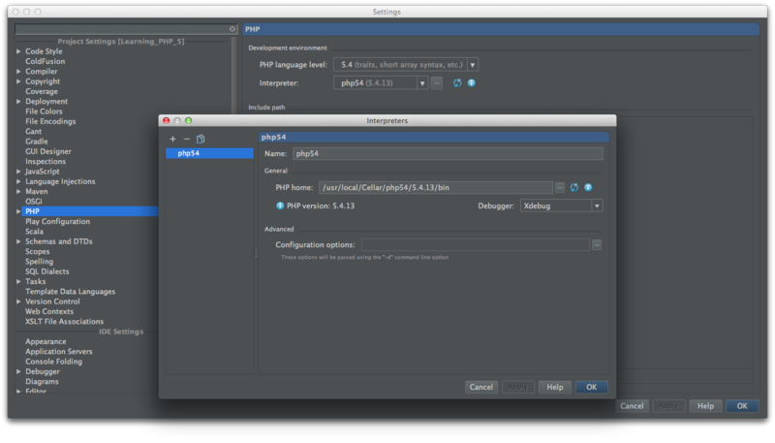This screenshot has width=775, height=443.
Task: Expand Maven tree node
Action: point(18,191)
